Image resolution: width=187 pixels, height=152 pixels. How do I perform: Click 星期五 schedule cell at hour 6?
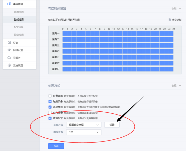click(93, 57)
